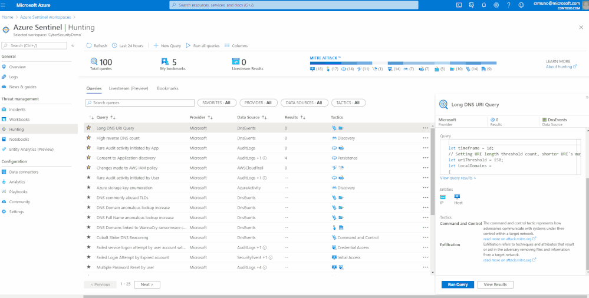Open the PROVIDER filter dropdown

point(258,102)
